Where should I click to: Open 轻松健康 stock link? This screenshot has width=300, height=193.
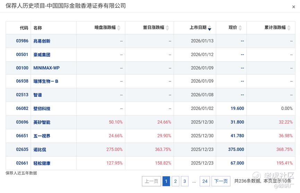click(42, 163)
